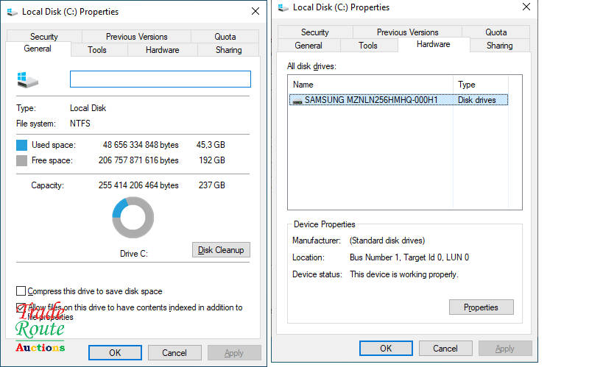
Task: Click the title bar drive icon of the Hardware dialog
Action: click(x=283, y=7)
